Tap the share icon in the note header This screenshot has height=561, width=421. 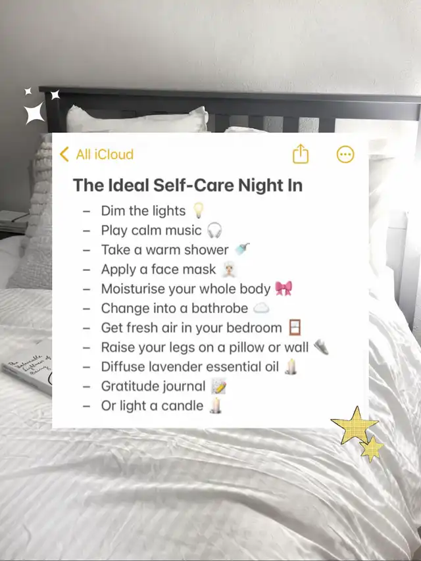pyautogui.click(x=301, y=154)
